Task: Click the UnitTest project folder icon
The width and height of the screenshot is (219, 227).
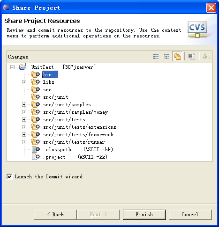Action: 23,67
